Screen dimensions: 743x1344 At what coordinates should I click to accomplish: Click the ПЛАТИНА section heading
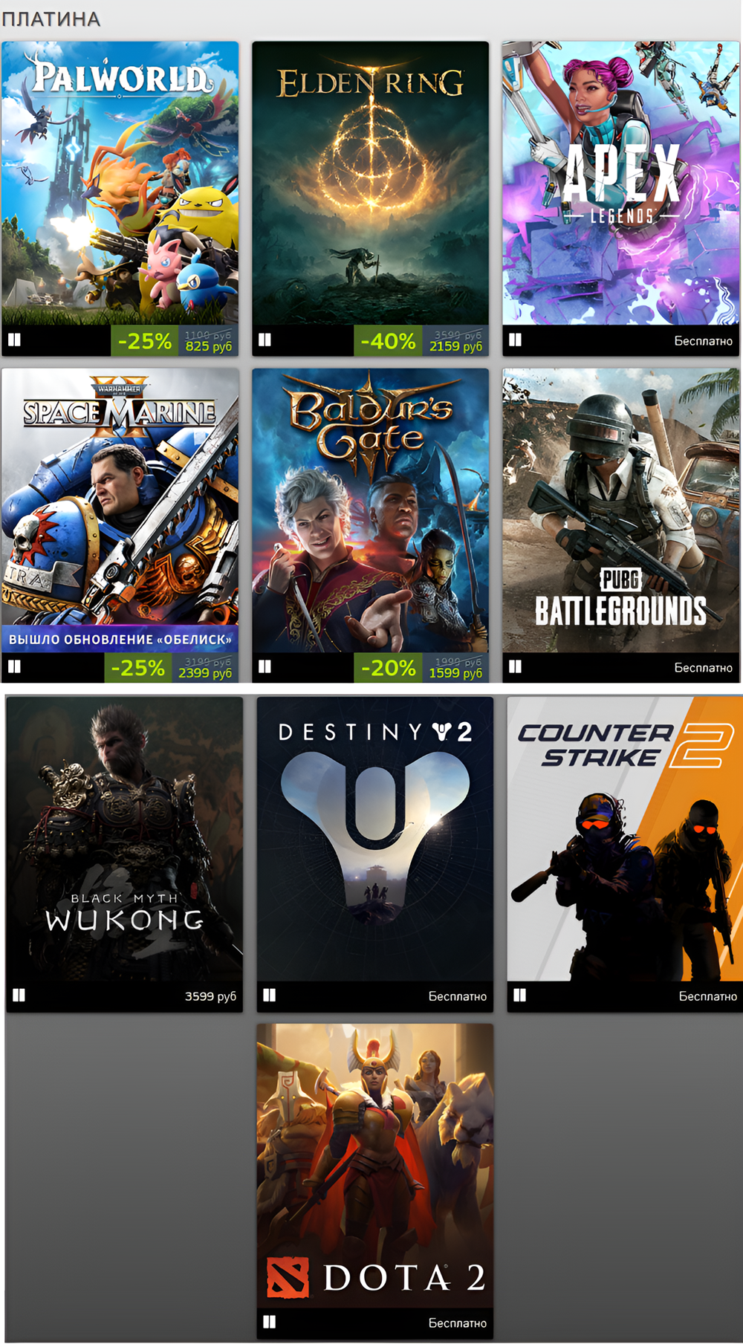pos(51,19)
